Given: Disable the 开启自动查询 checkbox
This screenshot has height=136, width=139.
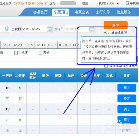Looking at the screenshot, I should click(x=105, y=32).
